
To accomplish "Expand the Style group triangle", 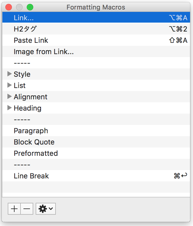I will pos(10,74).
